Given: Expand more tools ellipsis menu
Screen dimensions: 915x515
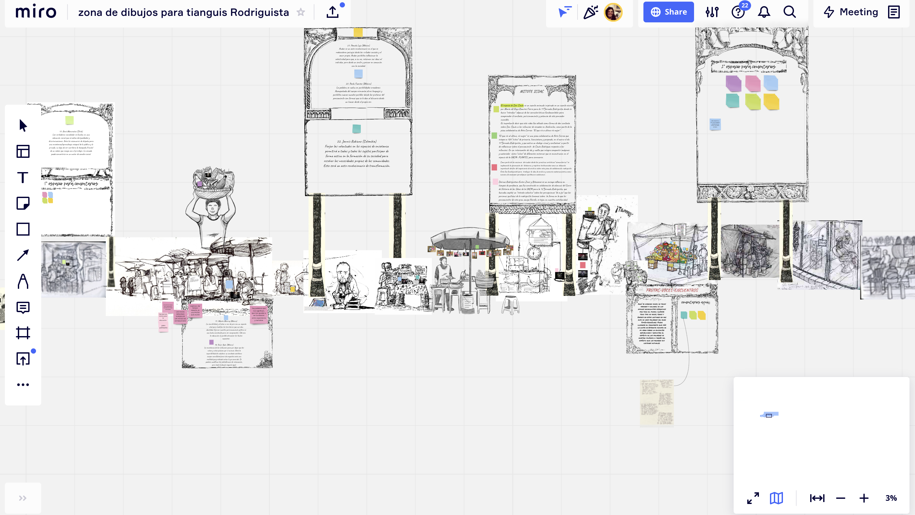Looking at the screenshot, I should (x=23, y=385).
